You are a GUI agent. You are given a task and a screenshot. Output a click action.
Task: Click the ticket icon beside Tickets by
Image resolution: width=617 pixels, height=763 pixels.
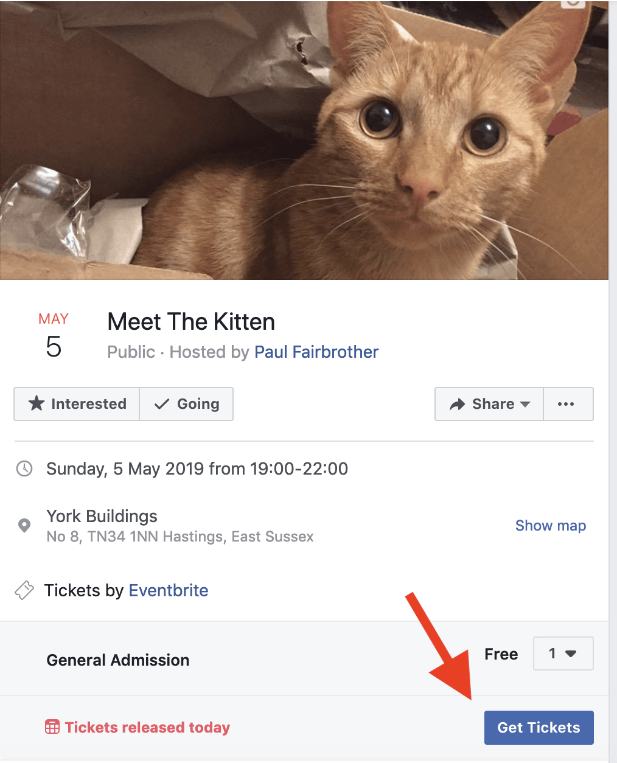click(x=24, y=590)
